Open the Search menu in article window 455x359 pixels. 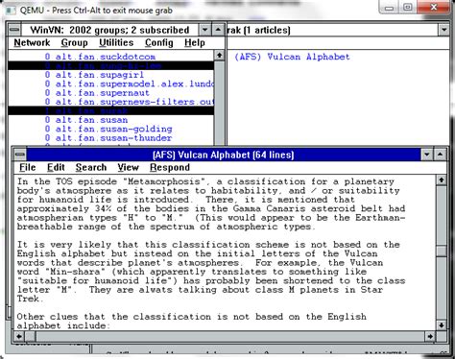(91, 168)
